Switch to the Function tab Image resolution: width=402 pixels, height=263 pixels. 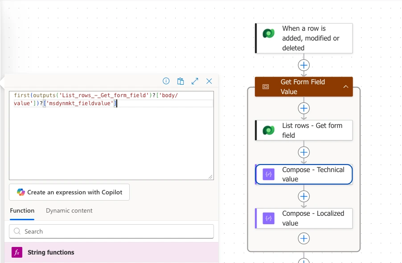pos(22,210)
